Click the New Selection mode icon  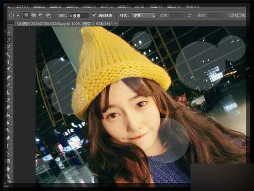click(26, 15)
